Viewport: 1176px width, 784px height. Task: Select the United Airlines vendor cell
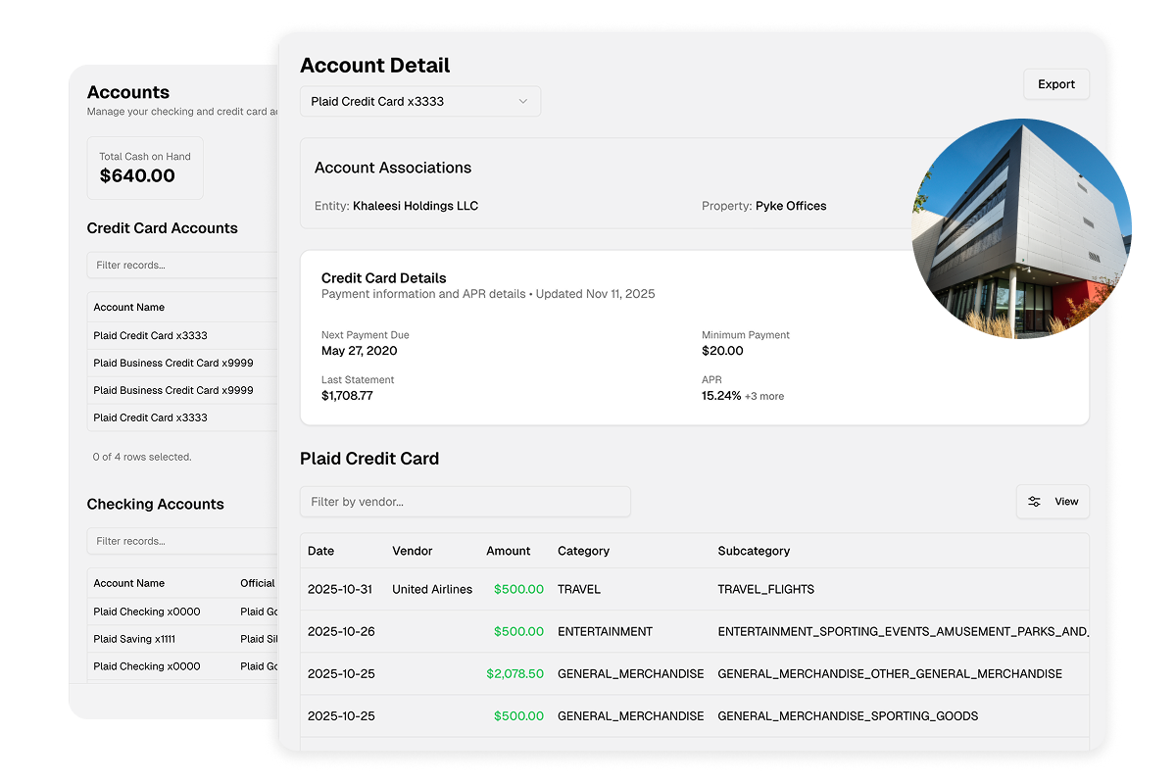[x=432, y=590]
